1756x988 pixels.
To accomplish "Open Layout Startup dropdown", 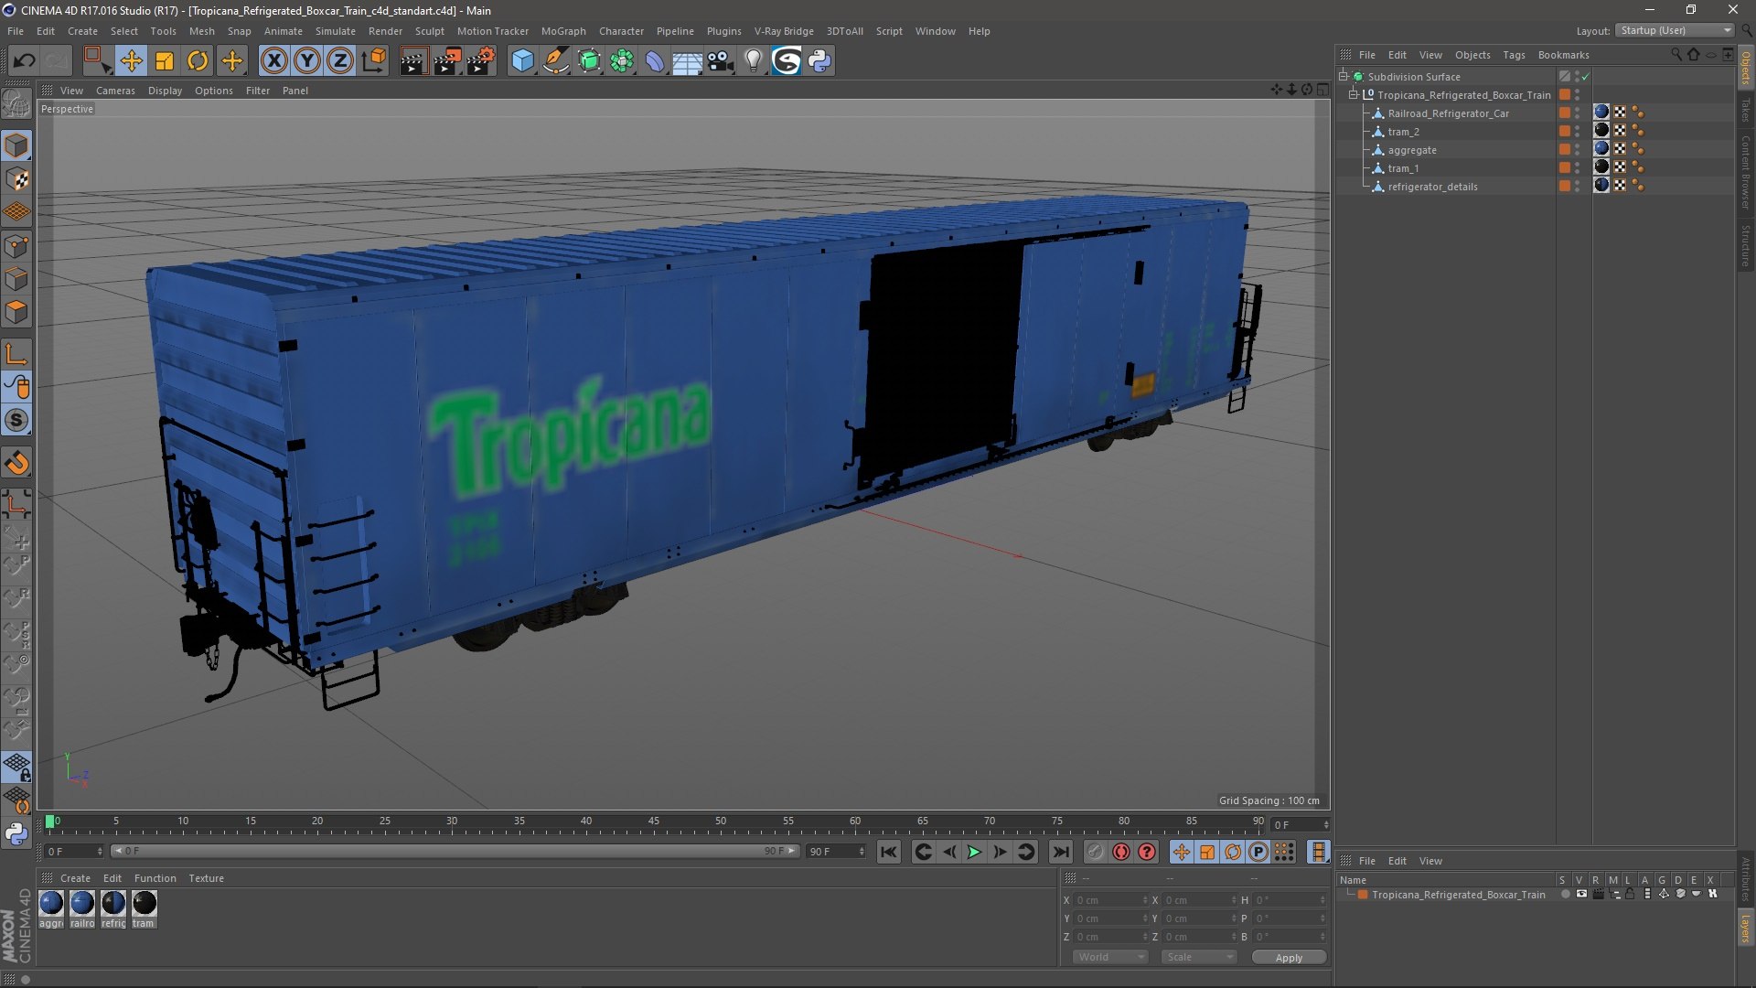I will (1676, 30).
